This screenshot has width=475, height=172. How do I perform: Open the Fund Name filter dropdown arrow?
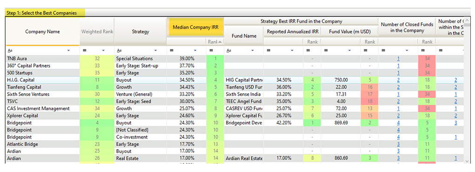(253, 50)
